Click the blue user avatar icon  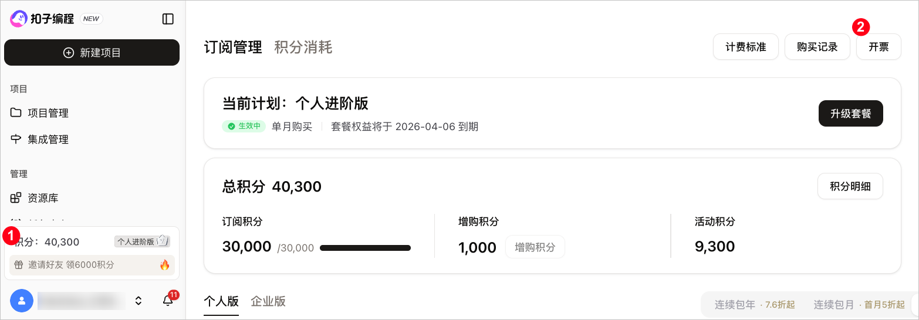(22, 301)
